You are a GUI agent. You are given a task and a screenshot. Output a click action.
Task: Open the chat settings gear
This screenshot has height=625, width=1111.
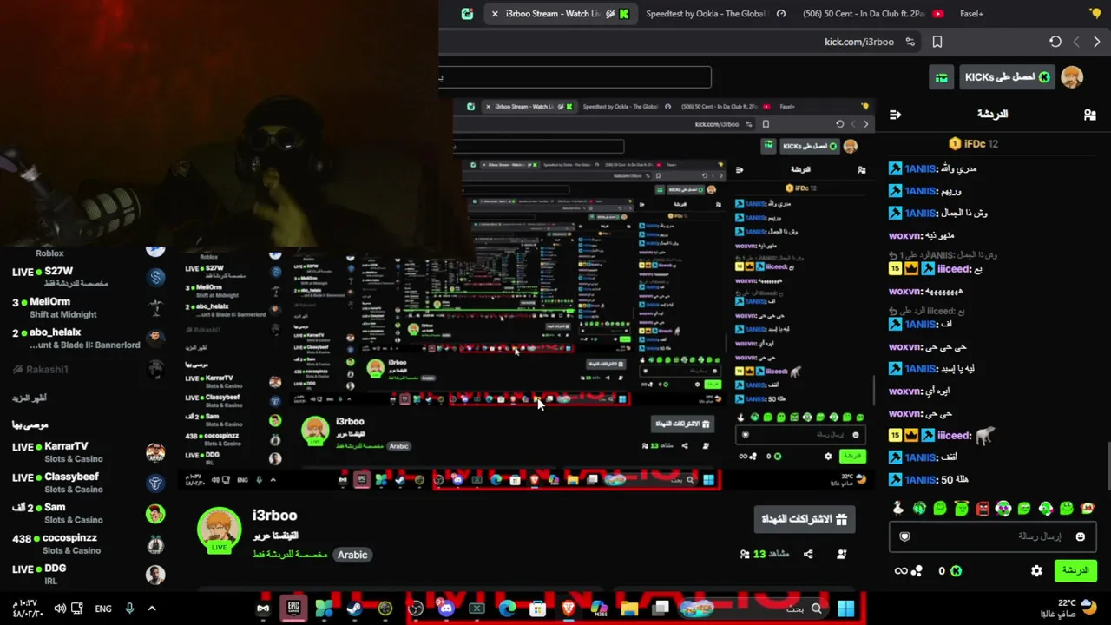[1036, 570]
